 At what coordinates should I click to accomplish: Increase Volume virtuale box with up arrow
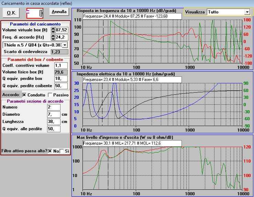coord(53,29)
